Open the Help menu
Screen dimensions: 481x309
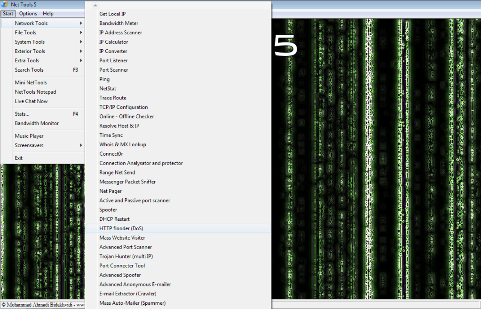(48, 14)
